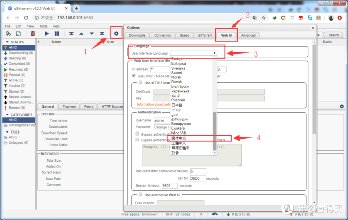Click the Resume play icon in toolbar
The height and width of the screenshot is (220, 348).
tap(47, 33)
